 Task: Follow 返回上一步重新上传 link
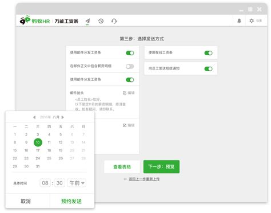(x=144, y=179)
